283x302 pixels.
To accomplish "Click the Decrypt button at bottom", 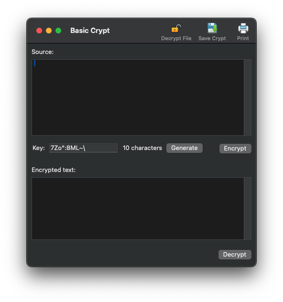I will coord(235,255).
